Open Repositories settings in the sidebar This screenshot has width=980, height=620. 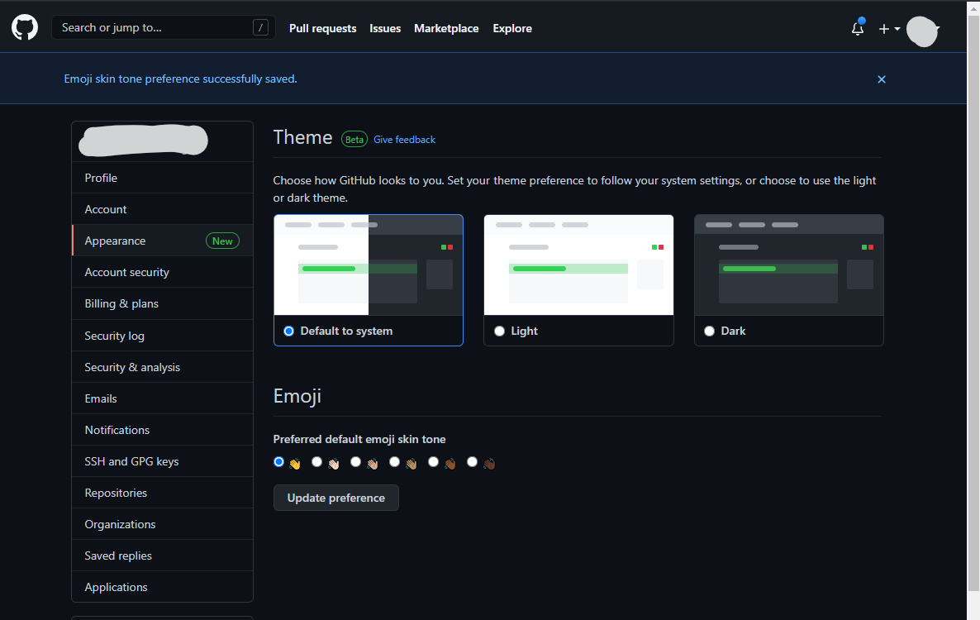pos(163,494)
